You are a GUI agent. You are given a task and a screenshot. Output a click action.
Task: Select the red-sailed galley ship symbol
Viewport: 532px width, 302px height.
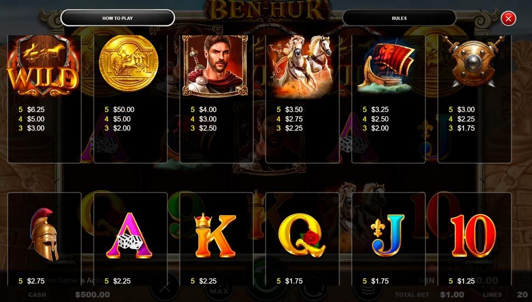387,66
